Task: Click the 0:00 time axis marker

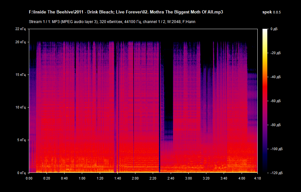Action: click(x=29, y=178)
